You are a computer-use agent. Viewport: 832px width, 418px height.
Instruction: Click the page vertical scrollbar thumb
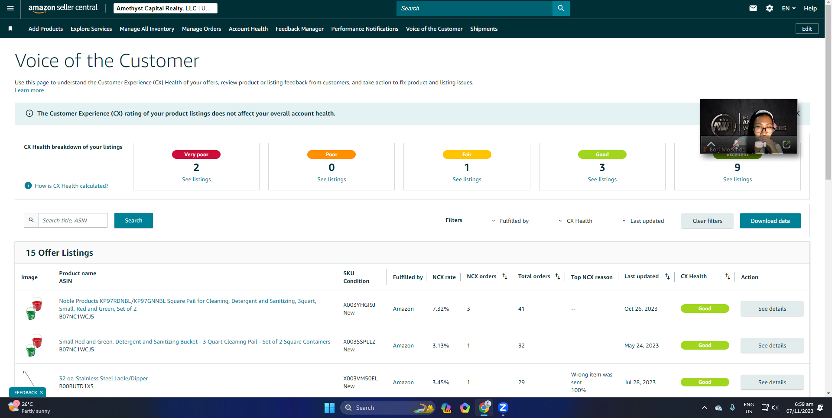pos(828,93)
